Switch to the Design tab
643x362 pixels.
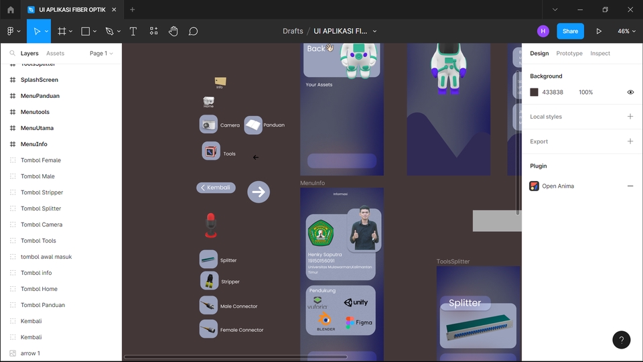point(539,54)
